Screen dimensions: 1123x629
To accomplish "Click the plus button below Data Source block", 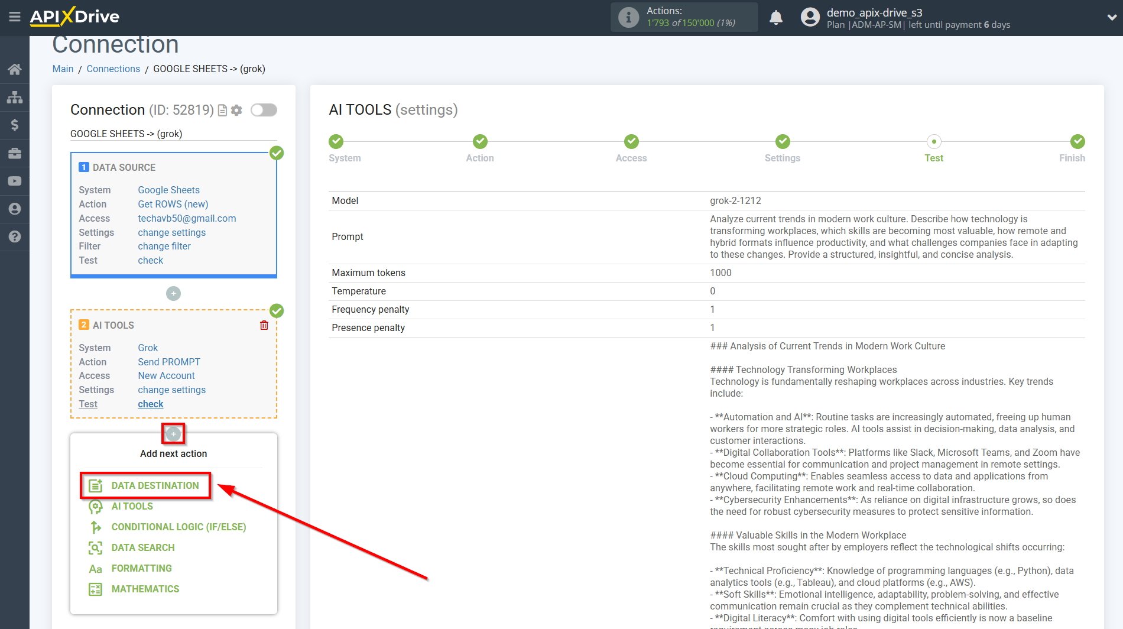I will tap(173, 293).
